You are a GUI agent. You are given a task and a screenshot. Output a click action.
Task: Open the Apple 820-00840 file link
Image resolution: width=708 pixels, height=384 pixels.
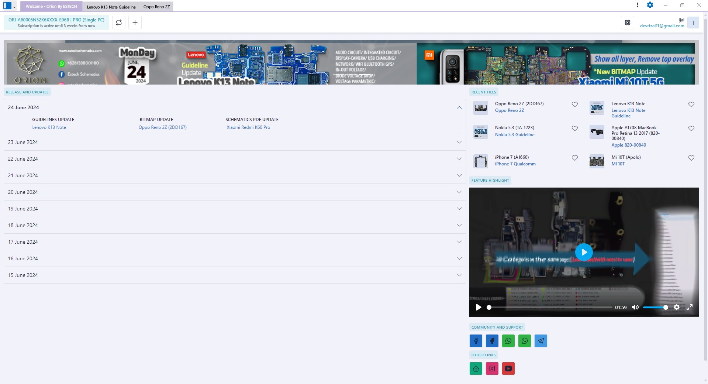click(628, 145)
